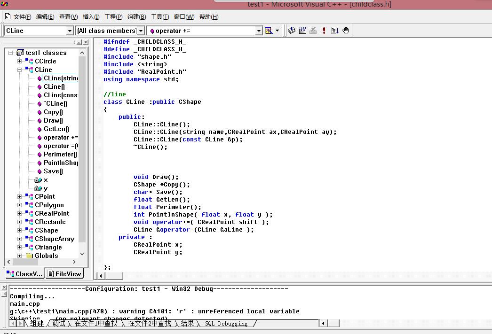This screenshot has width=492, height=334.
Task: Click the Compile toolbar icon
Action: (x=292, y=31)
